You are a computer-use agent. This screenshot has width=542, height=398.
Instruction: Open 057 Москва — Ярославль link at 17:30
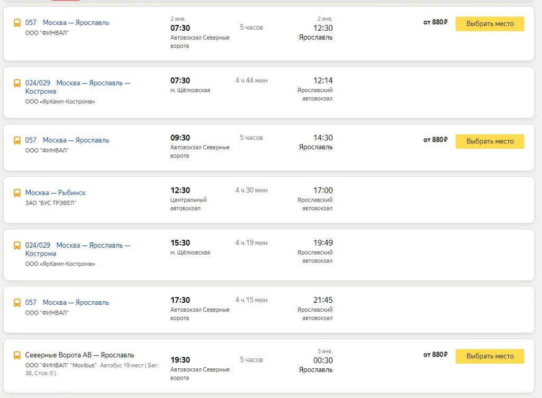pos(67,303)
